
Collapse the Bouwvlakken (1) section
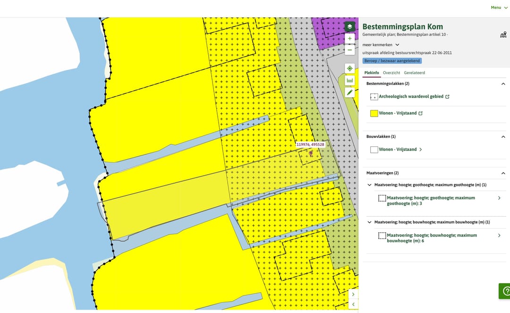tap(503, 137)
